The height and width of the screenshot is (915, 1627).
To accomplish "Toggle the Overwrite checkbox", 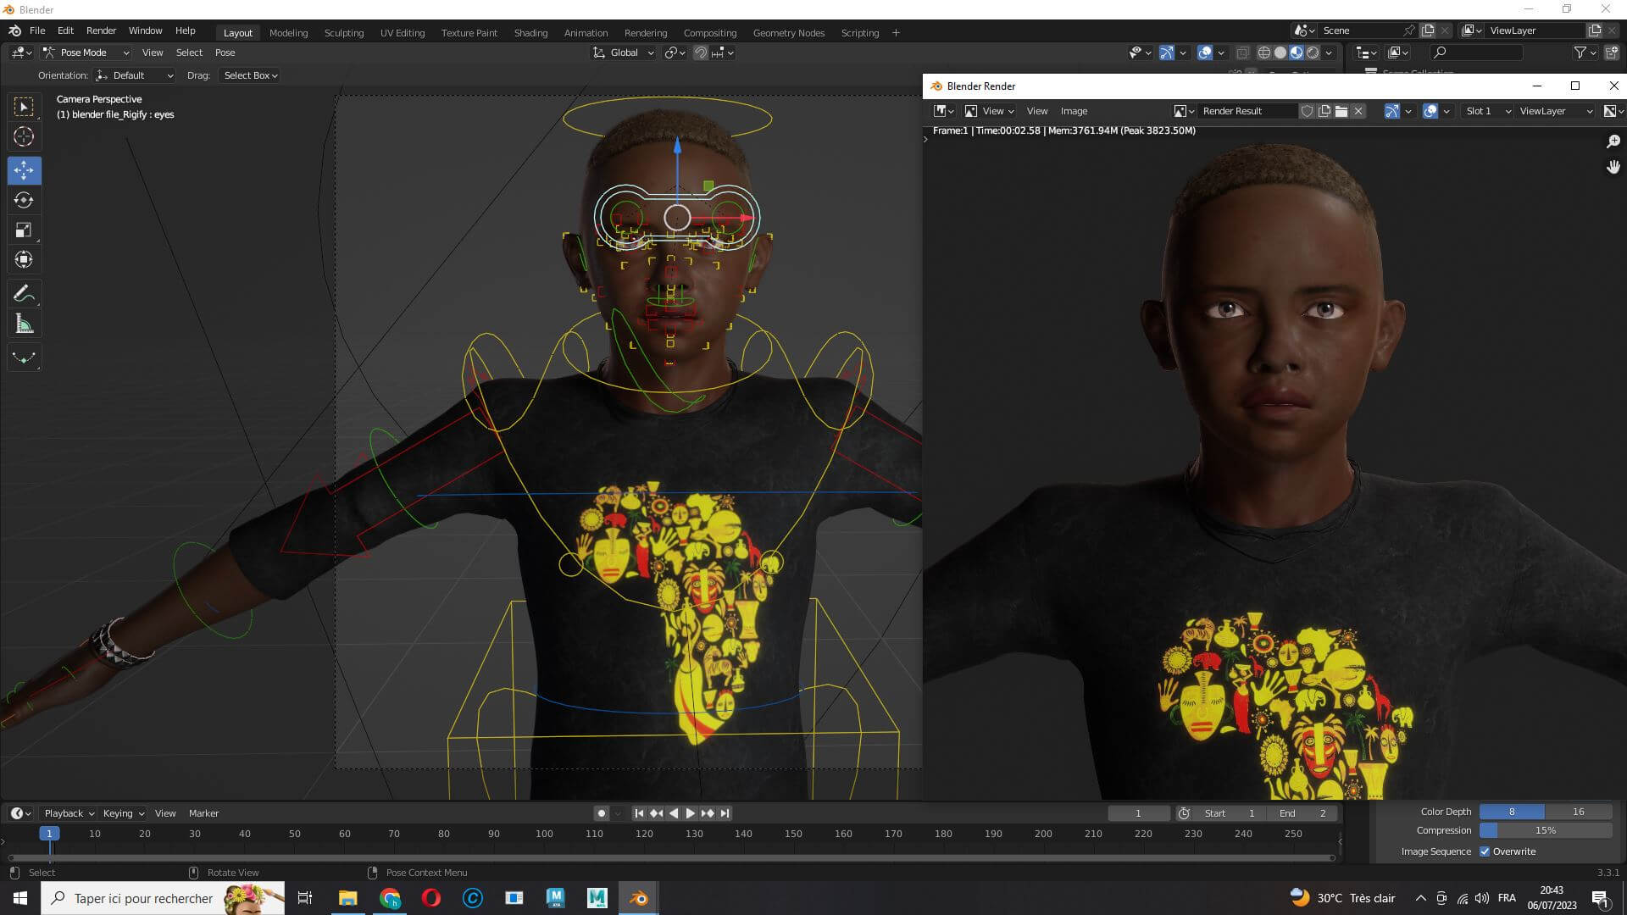I will (x=1485, y=851).
